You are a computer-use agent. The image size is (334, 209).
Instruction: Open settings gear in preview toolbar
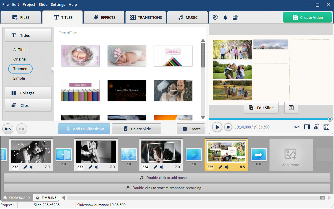(215, 17)
